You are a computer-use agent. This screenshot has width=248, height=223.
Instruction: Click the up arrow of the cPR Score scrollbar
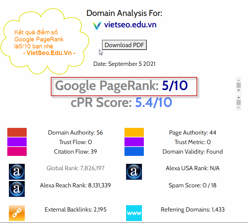point(239,97)
